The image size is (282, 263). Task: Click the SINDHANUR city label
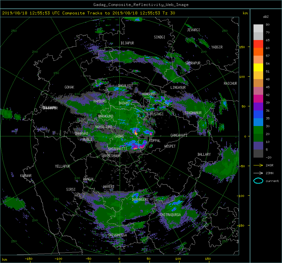click(193, 113)
